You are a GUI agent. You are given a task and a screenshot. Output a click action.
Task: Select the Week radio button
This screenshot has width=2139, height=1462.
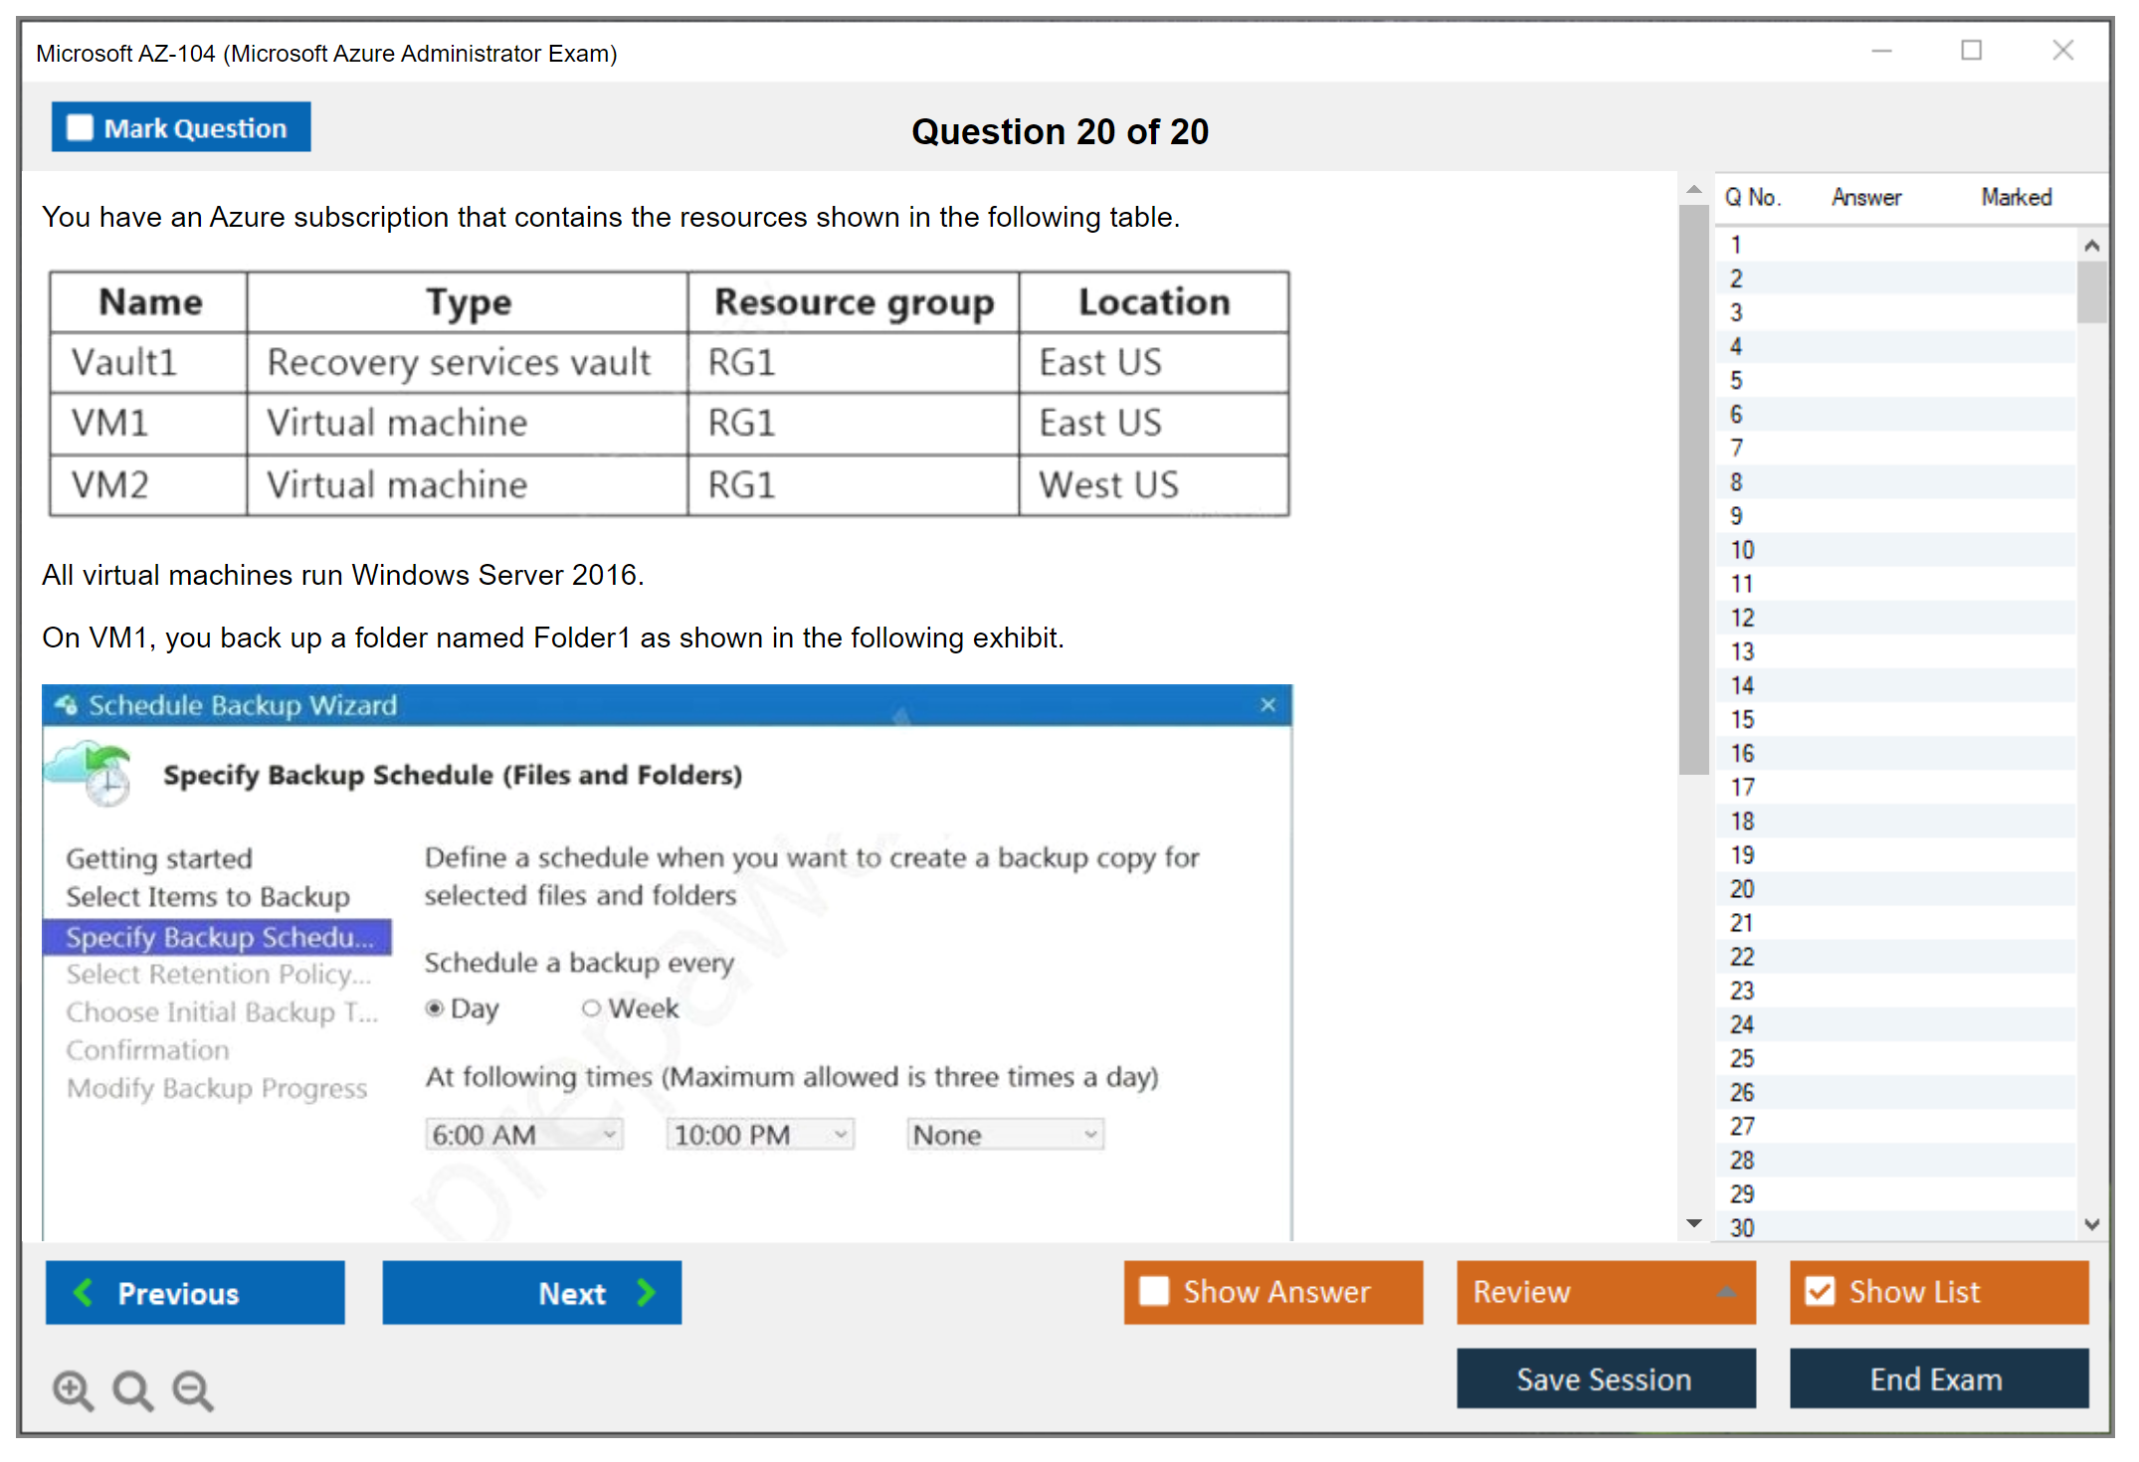[x=591, y=1008]
